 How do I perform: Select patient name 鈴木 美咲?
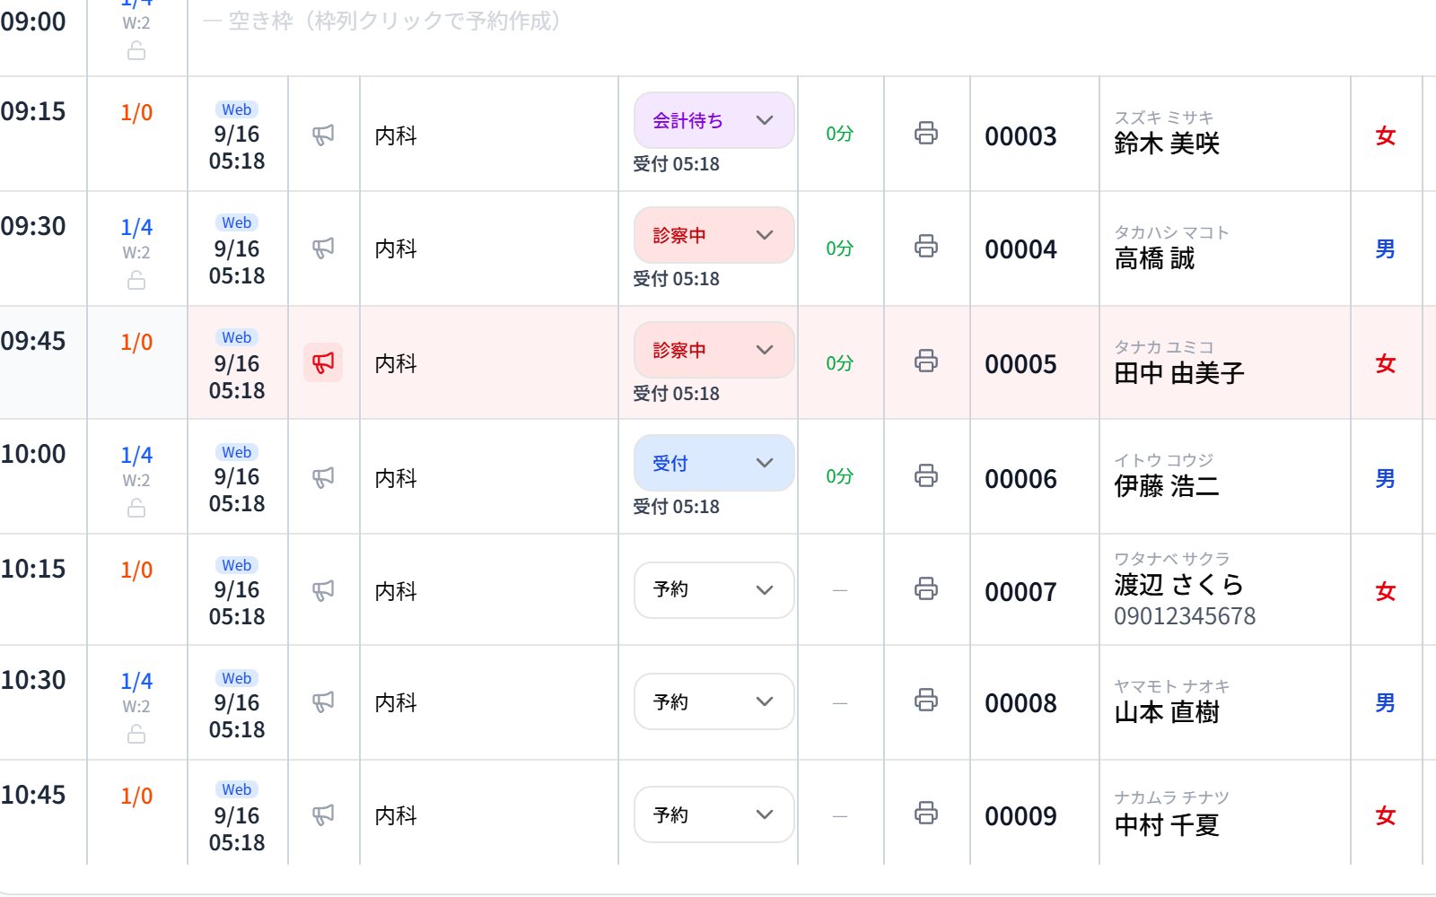1167,144
